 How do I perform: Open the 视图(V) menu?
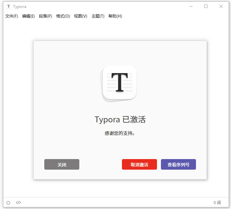(x=80, y=16)
